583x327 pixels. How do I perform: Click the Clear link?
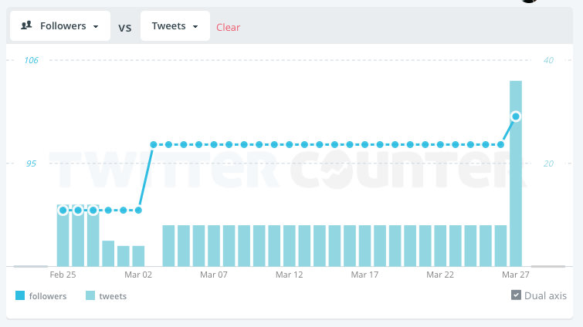point(228,27)
